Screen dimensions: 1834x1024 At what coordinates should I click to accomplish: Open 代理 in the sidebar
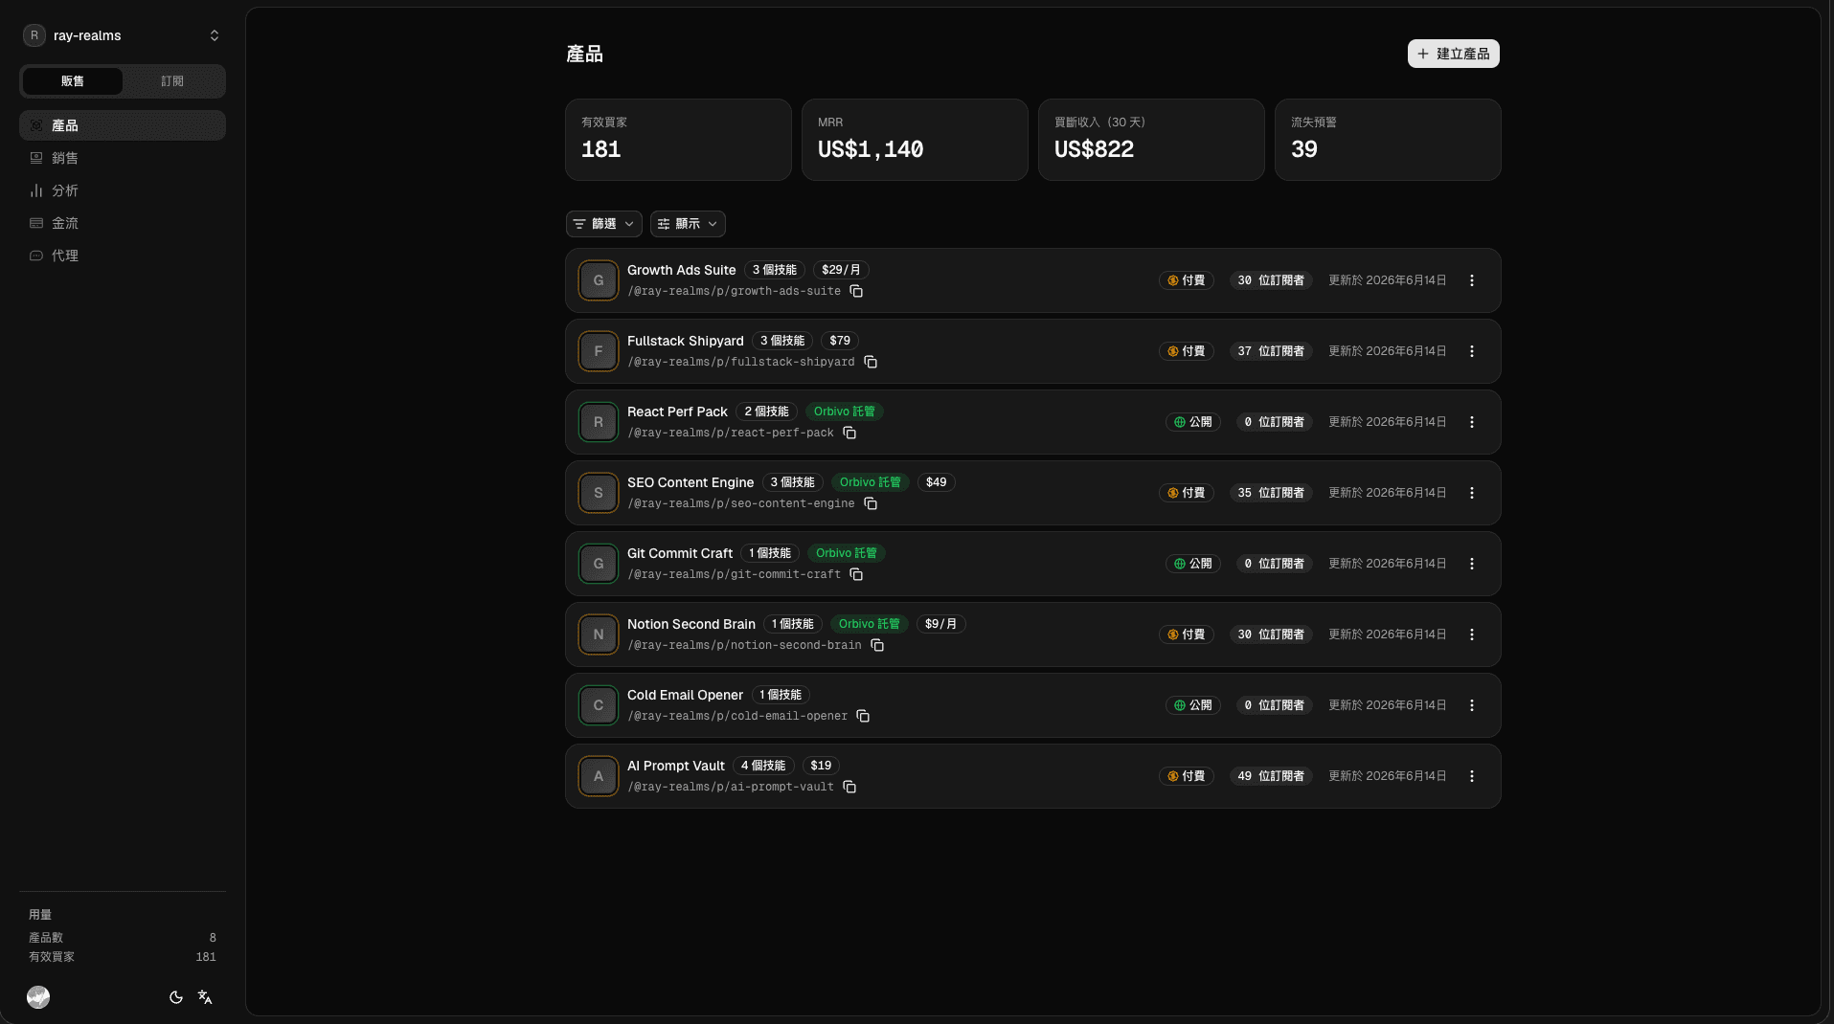tap(123, 256)
